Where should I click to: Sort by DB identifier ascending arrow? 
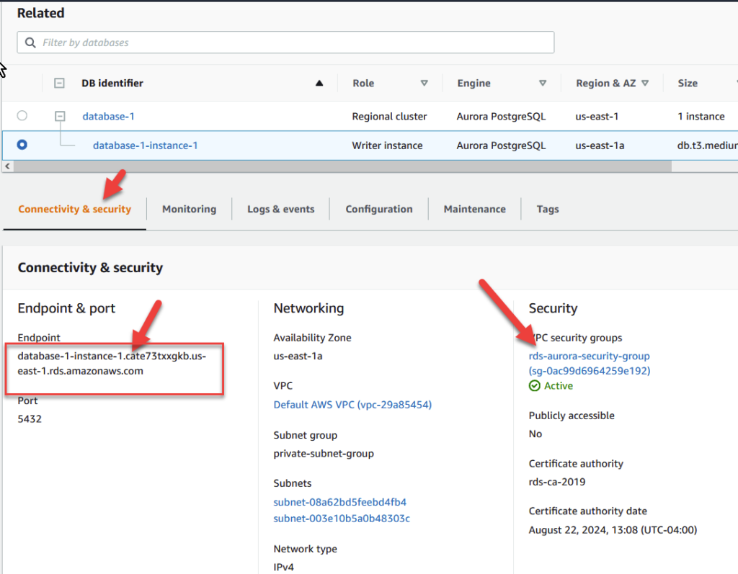click(x=319, y=84)
